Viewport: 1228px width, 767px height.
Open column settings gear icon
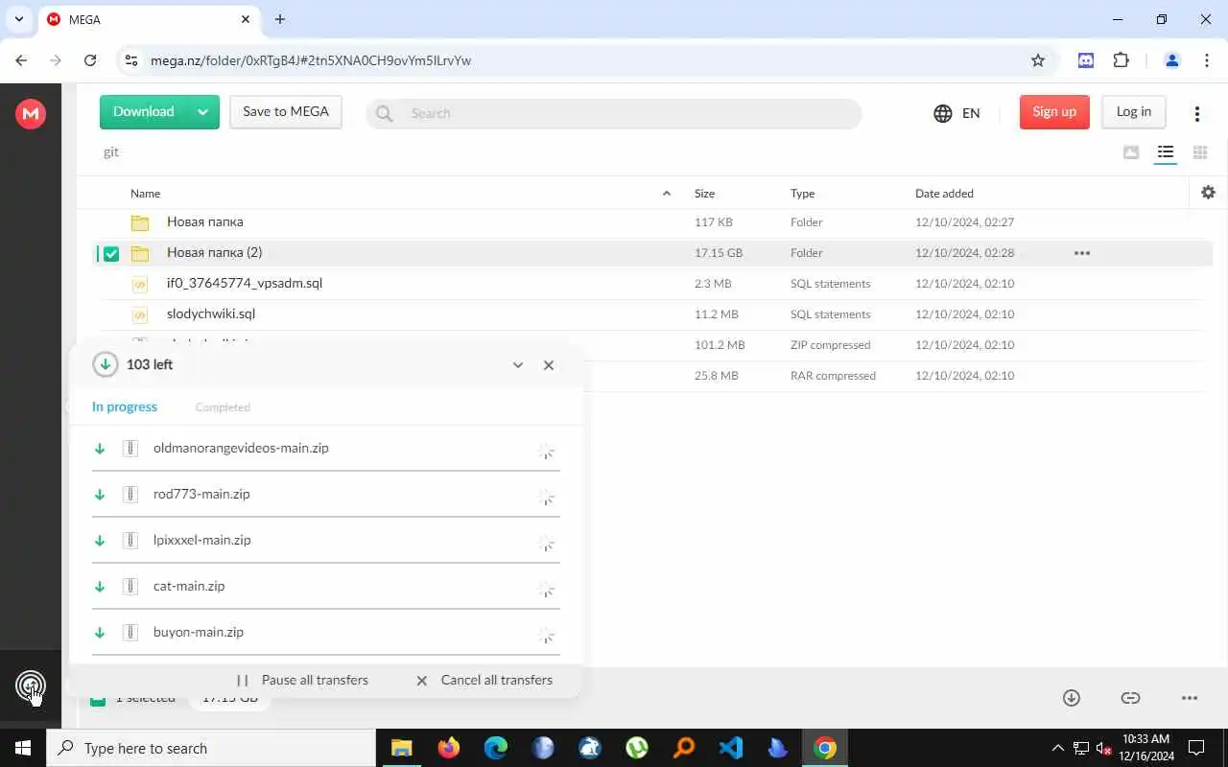pyautogui.click(x=1208, y=193)
